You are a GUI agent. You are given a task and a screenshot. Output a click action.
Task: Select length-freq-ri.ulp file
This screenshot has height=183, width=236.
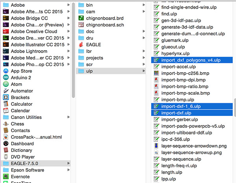point(192,166)
